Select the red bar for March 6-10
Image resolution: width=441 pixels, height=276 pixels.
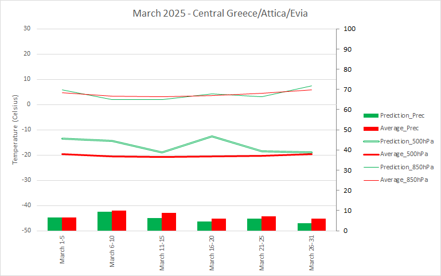(x=119, y=221)
